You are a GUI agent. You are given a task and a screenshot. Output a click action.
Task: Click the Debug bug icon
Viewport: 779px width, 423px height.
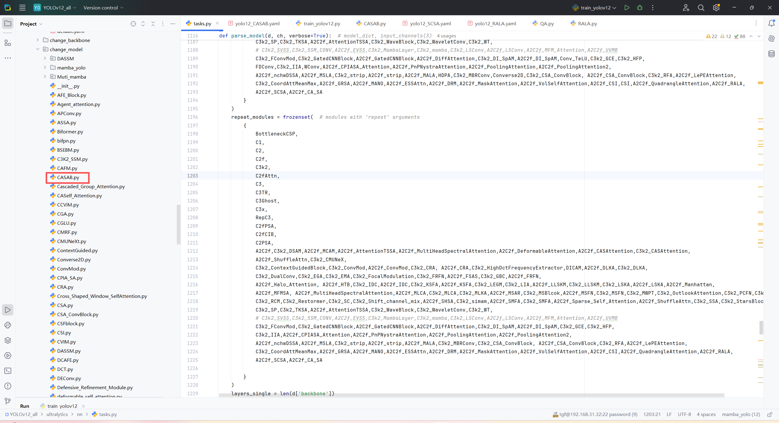click(640, 8)
